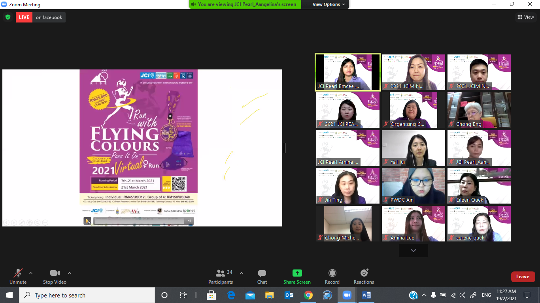Show next page of participant videos
540x303 pixels.
click(413, 251)
